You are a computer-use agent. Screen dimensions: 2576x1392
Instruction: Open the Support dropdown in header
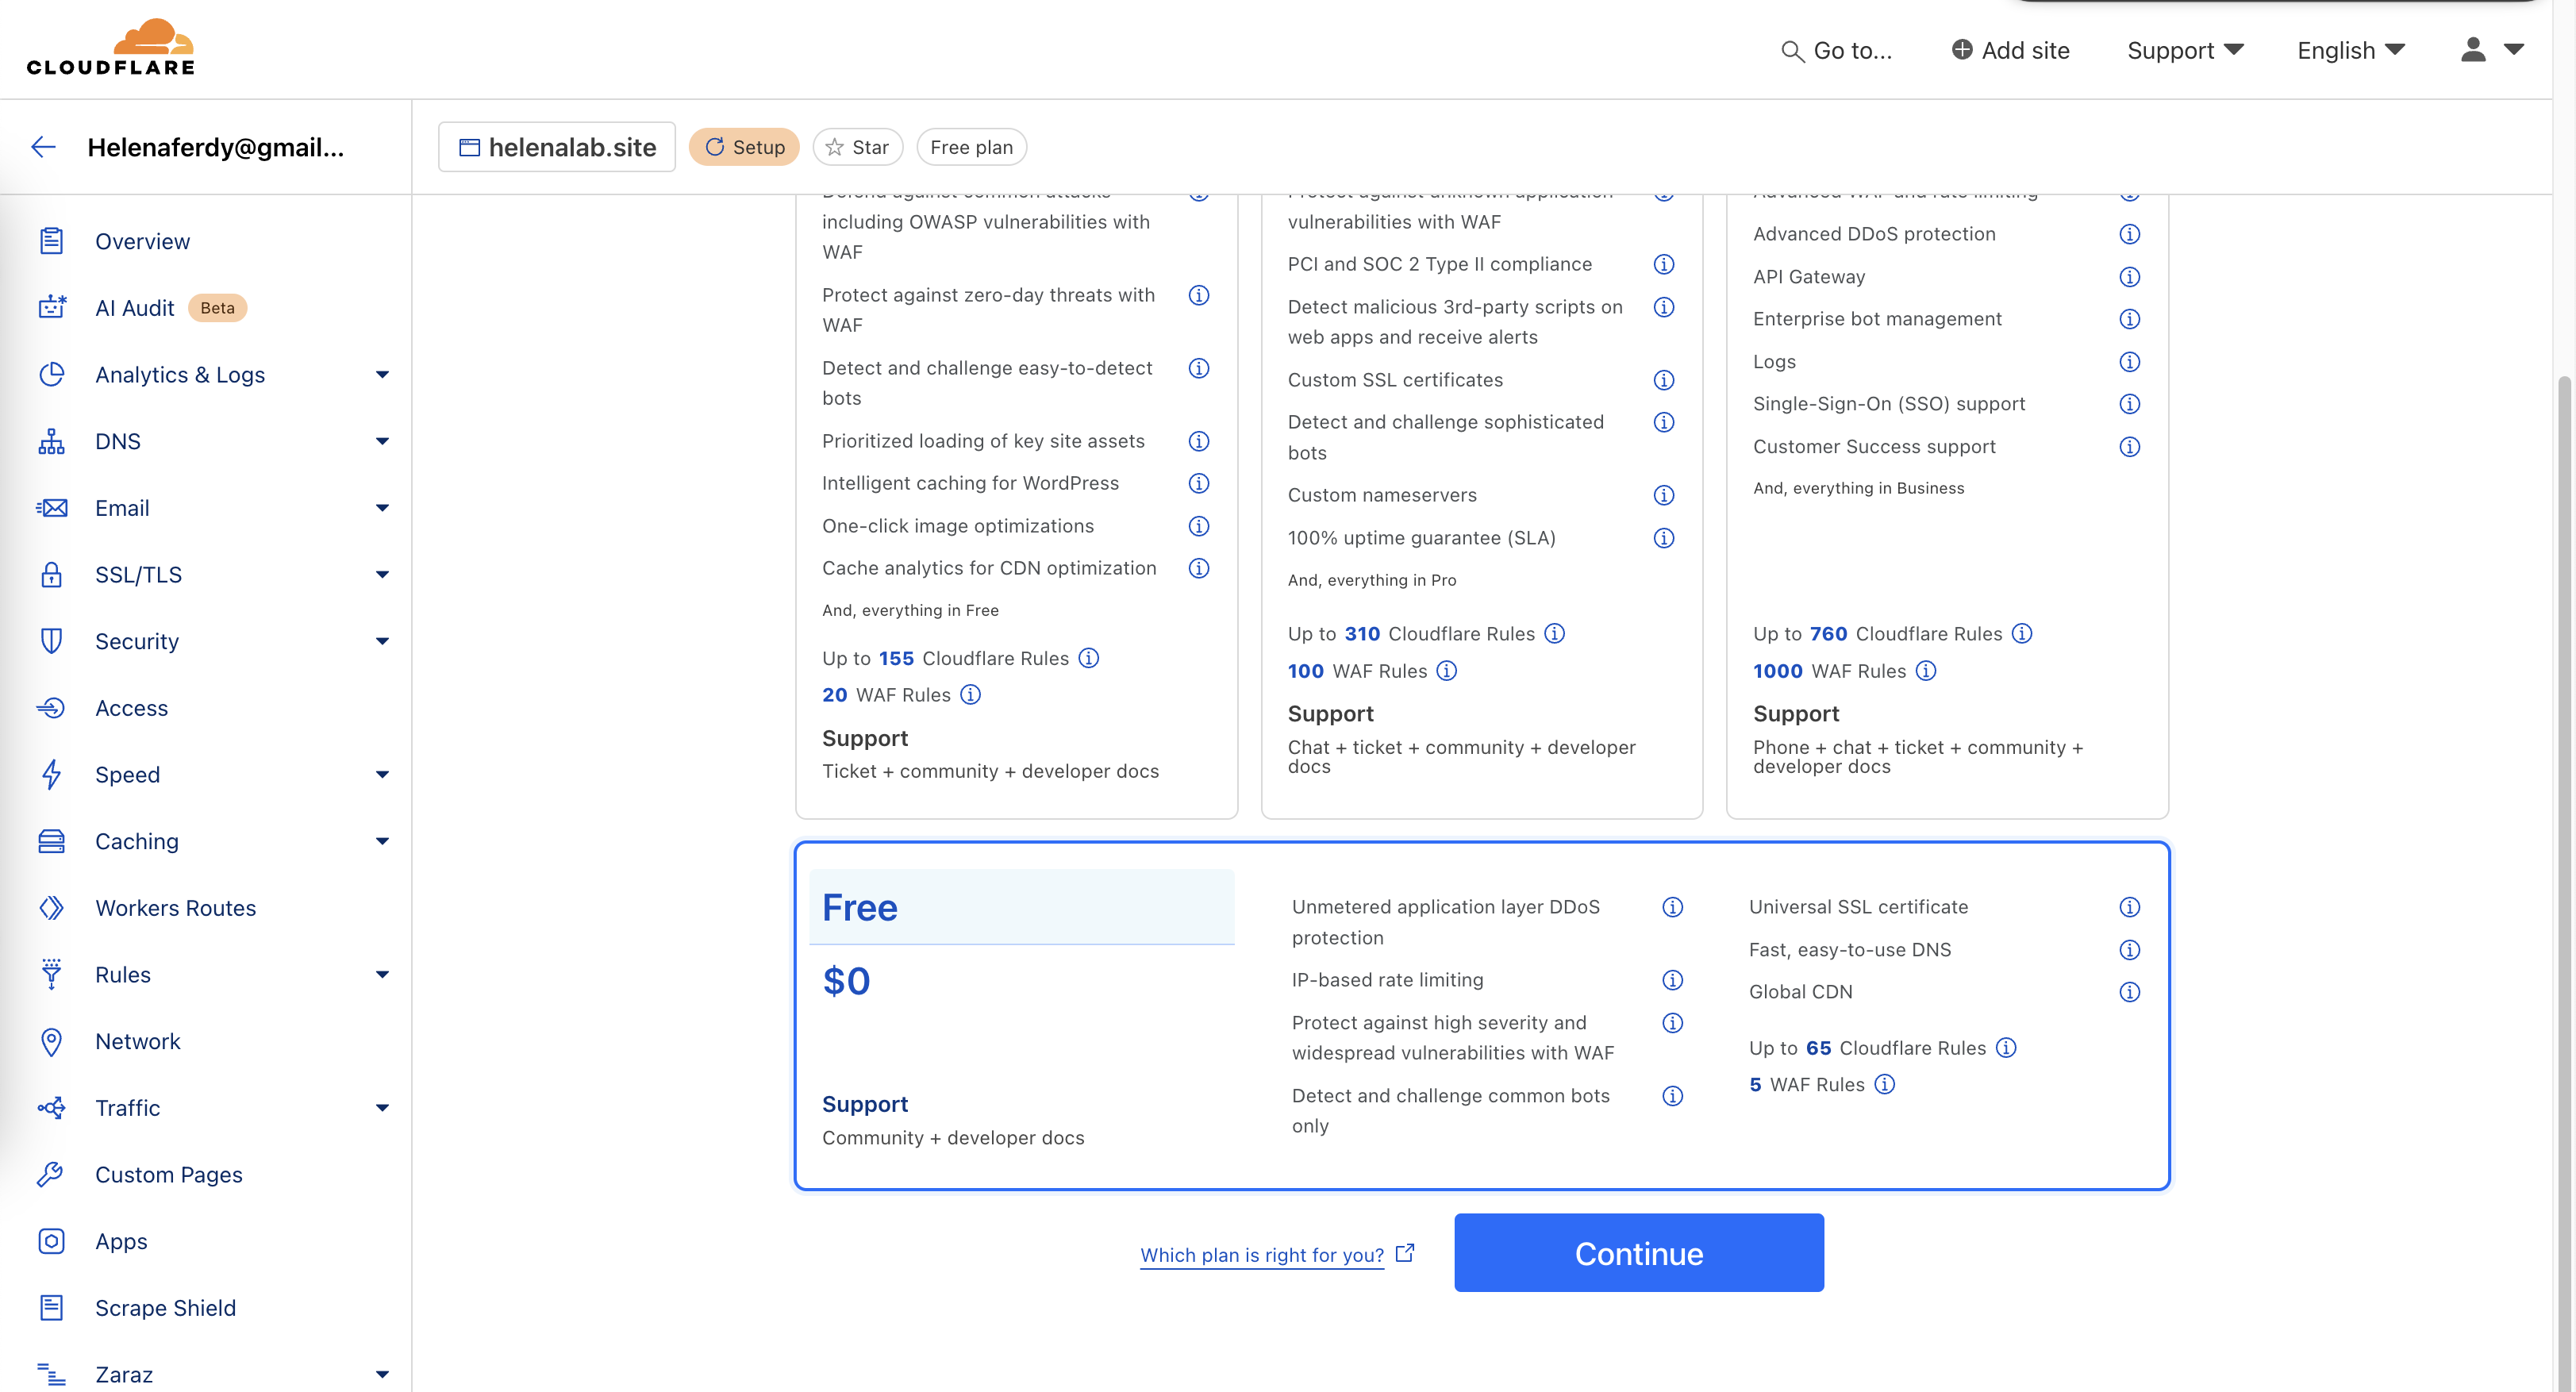point(2184,50)
